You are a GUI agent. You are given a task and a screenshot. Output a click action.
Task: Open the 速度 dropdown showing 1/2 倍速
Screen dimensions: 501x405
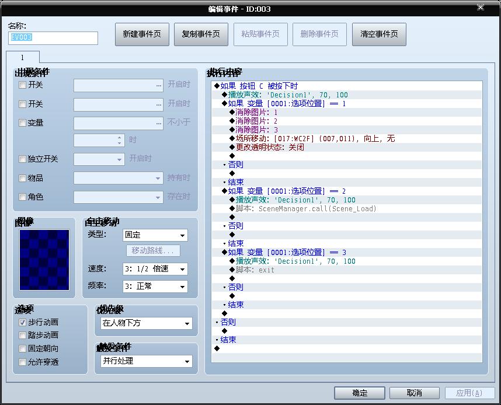155,269
